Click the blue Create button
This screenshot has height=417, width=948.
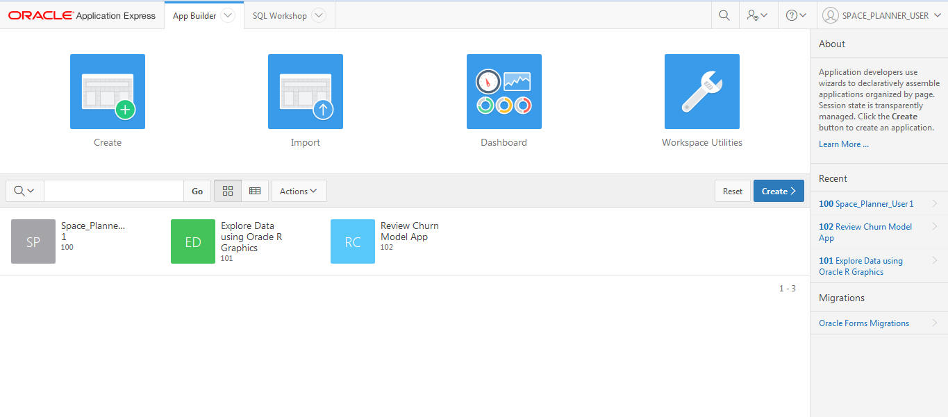779,191
